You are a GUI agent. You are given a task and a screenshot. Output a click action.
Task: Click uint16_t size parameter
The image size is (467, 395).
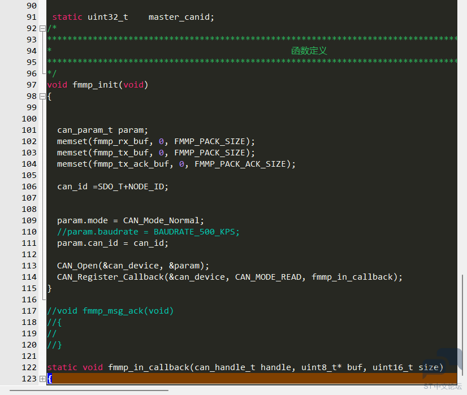click(405, 368)
